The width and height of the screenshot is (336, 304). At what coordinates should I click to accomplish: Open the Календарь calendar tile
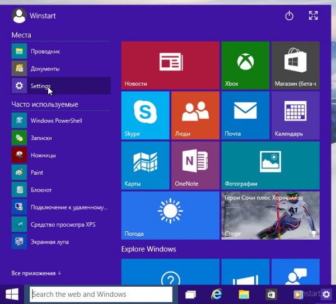[295, 115]
